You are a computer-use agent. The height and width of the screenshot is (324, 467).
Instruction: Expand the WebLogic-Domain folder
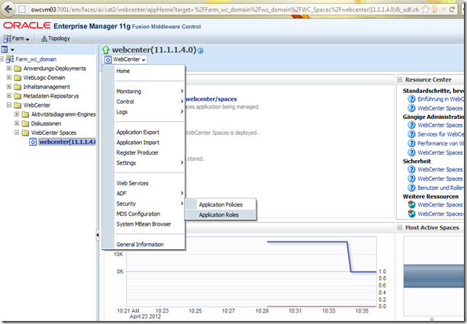(x=9, y=78)
